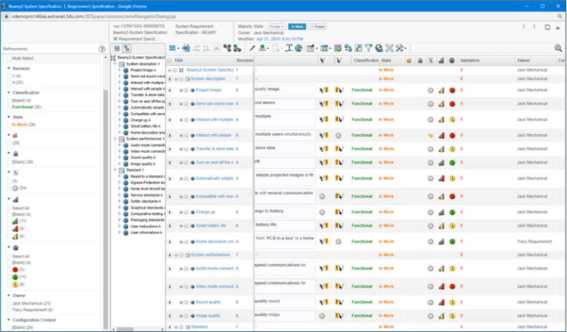Click the Validation column header

(x=470, y=61)
